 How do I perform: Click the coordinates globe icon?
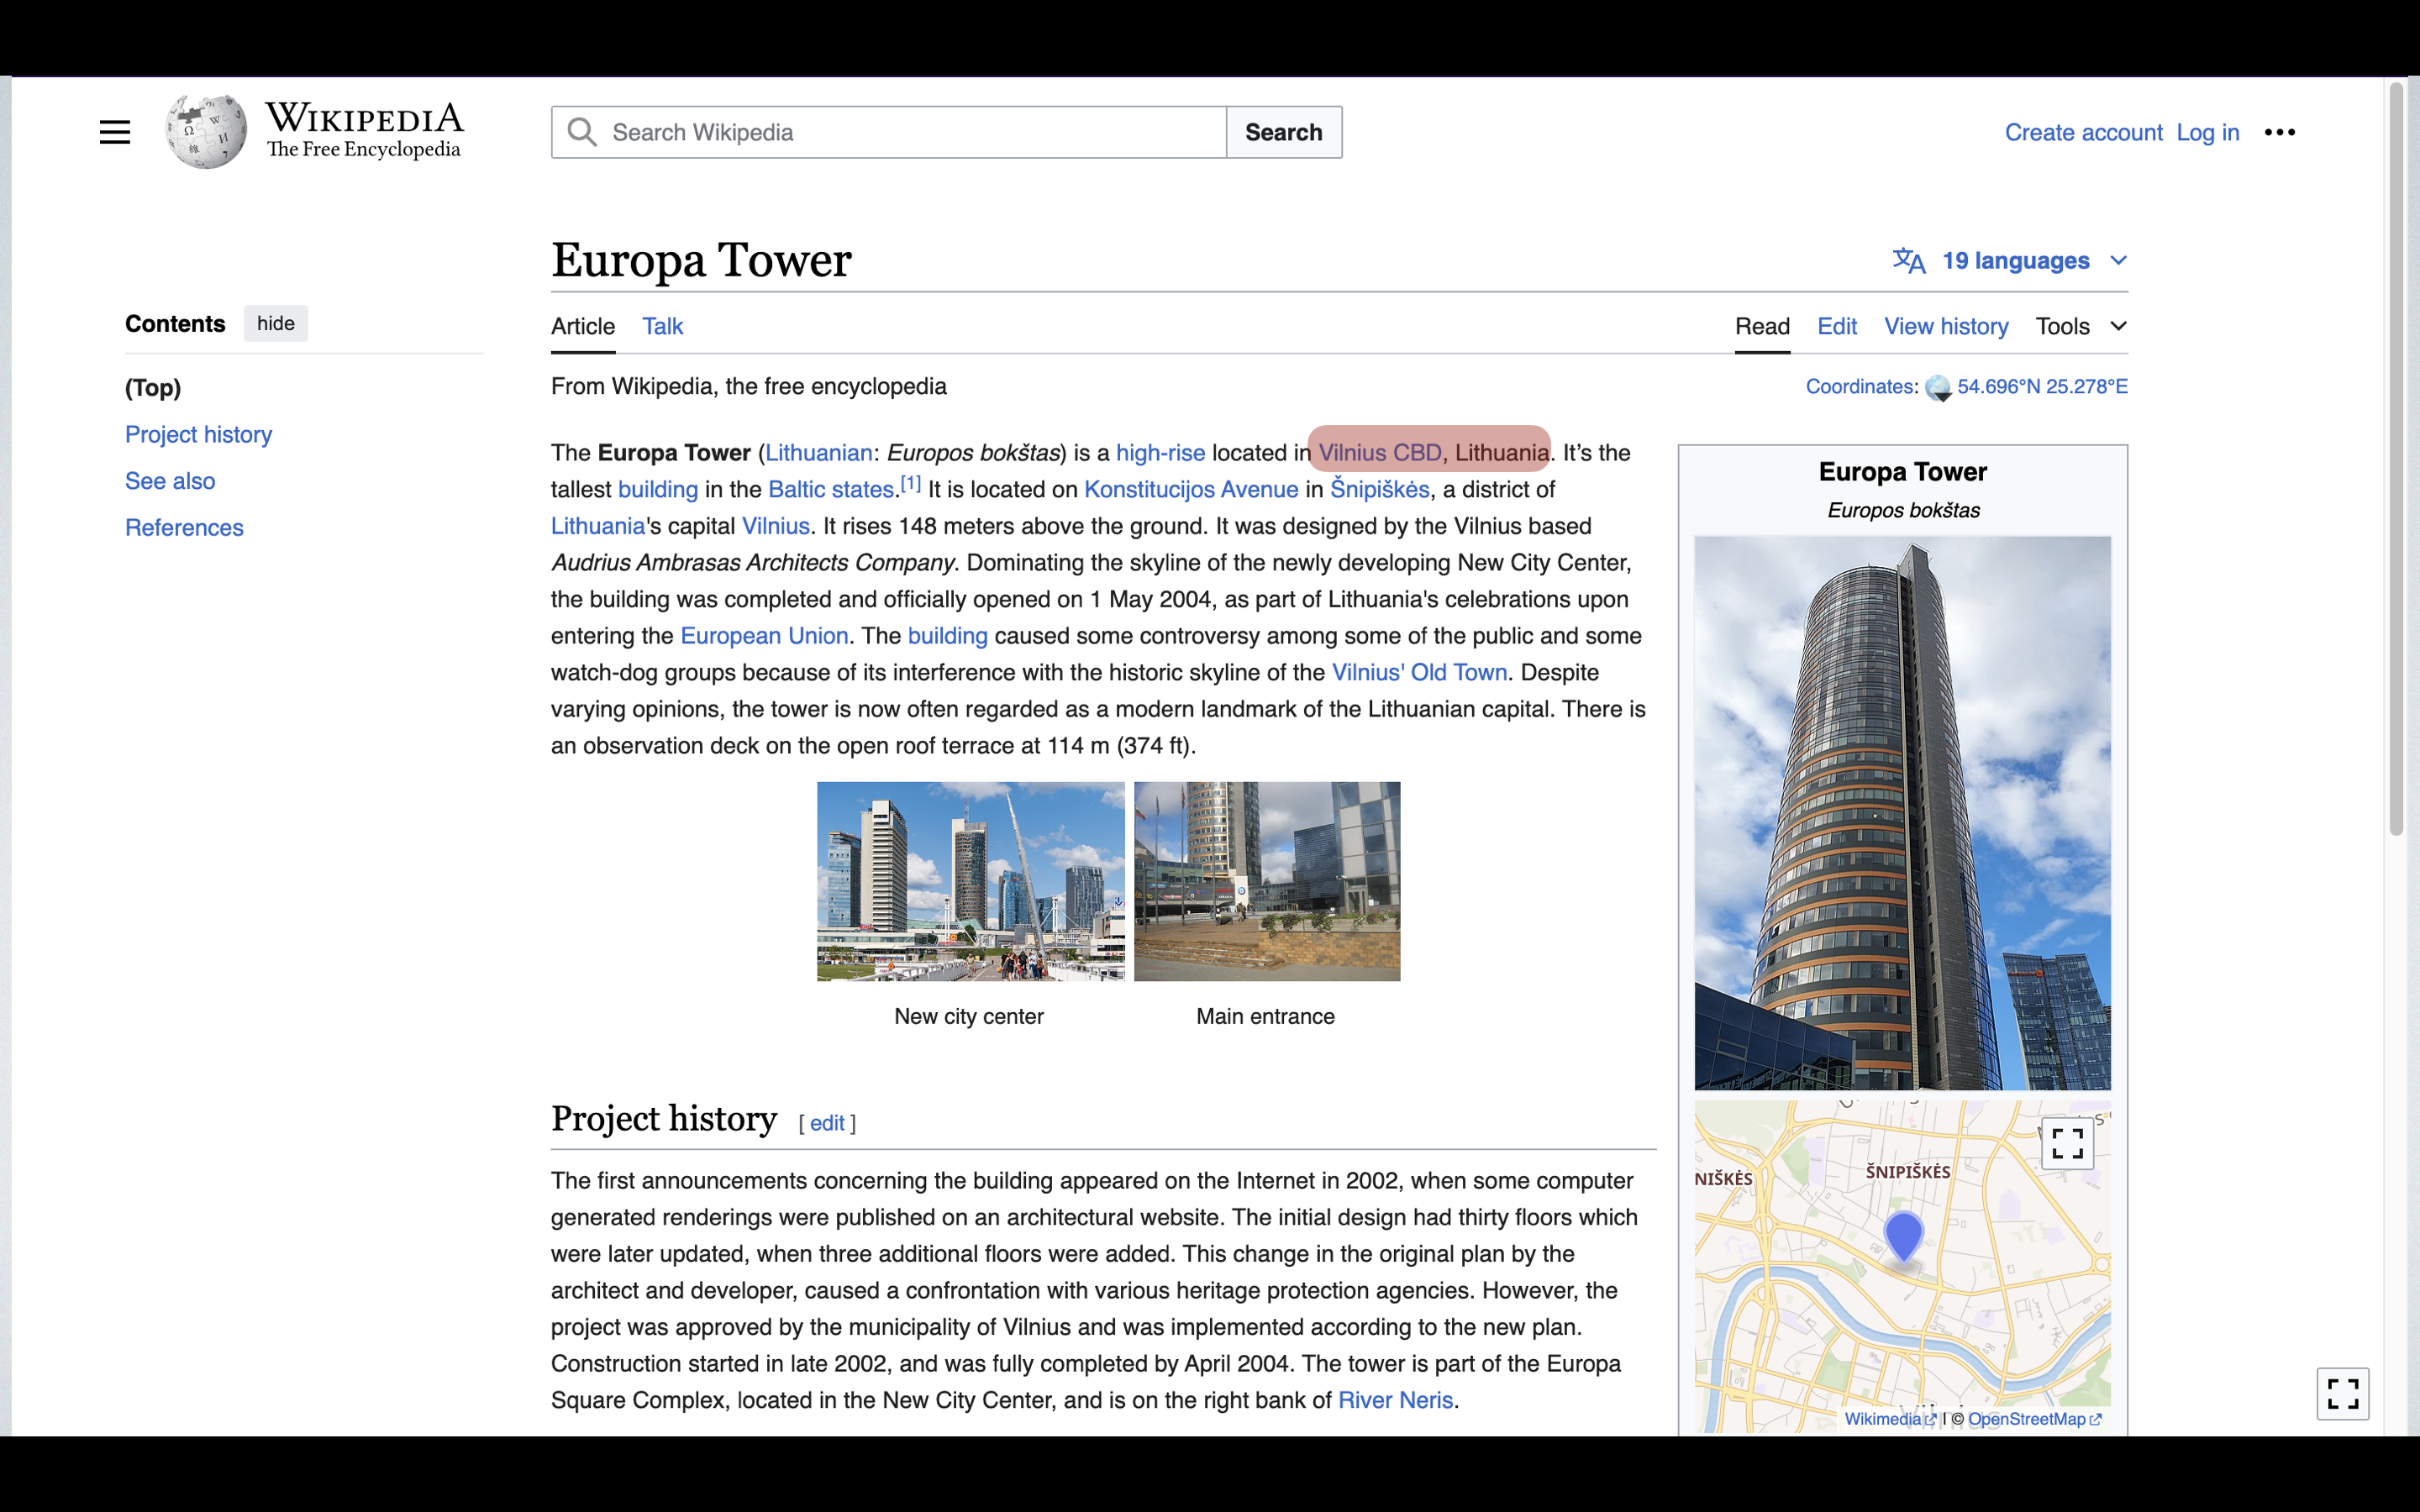[x=1937, y=387]
